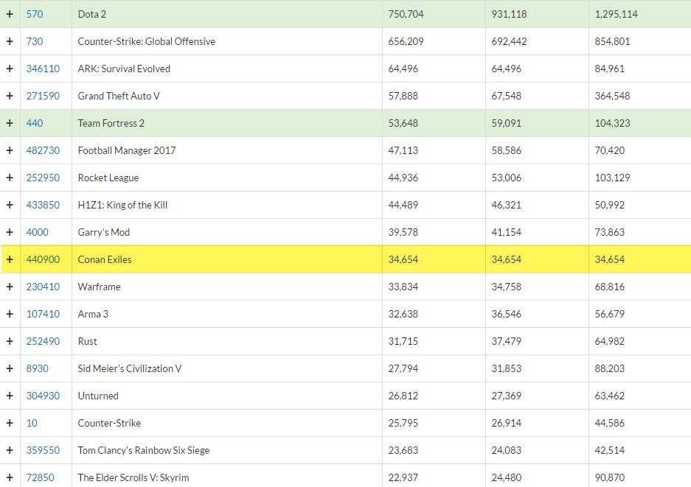Expand the Garry's Mod row
Viewport: 691px width, 487px height.
pos(10,233)
